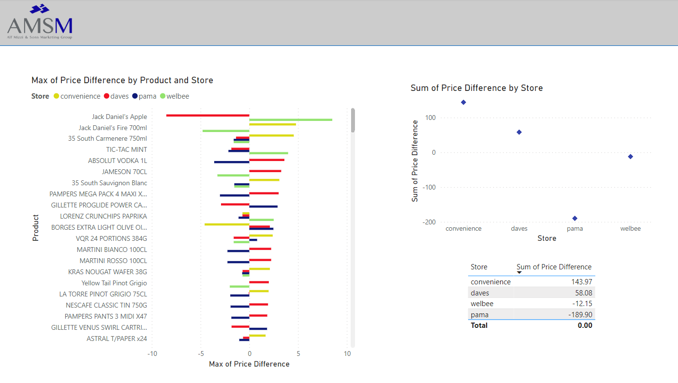Select the daves data point in scatter chart
This screenshot has height=383, width=678.
coord(519,132)
